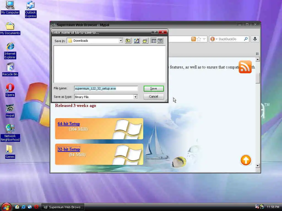This screenshot has height=211, width=282.
Task: Open the Mypal downloads arrow button
Action: tap(255, 39)
